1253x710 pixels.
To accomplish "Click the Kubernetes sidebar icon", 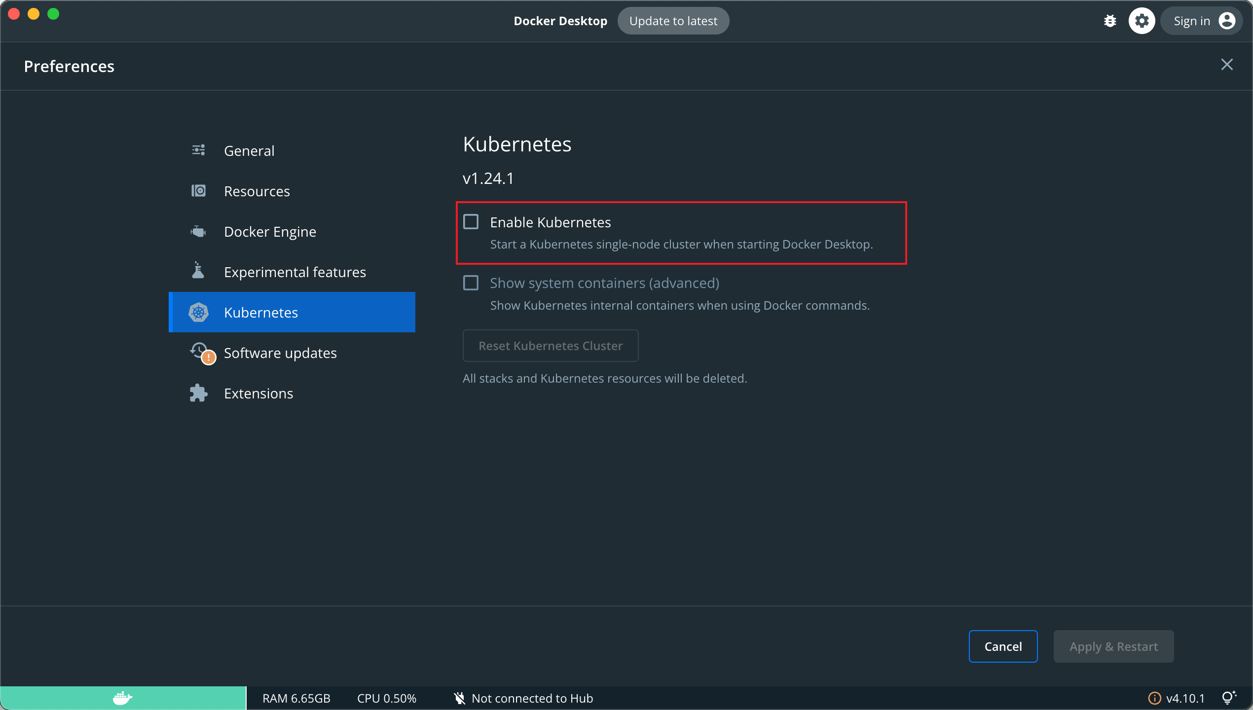I will click(x=199, y=312).
